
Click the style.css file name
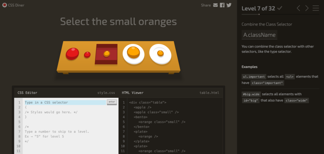106,93
